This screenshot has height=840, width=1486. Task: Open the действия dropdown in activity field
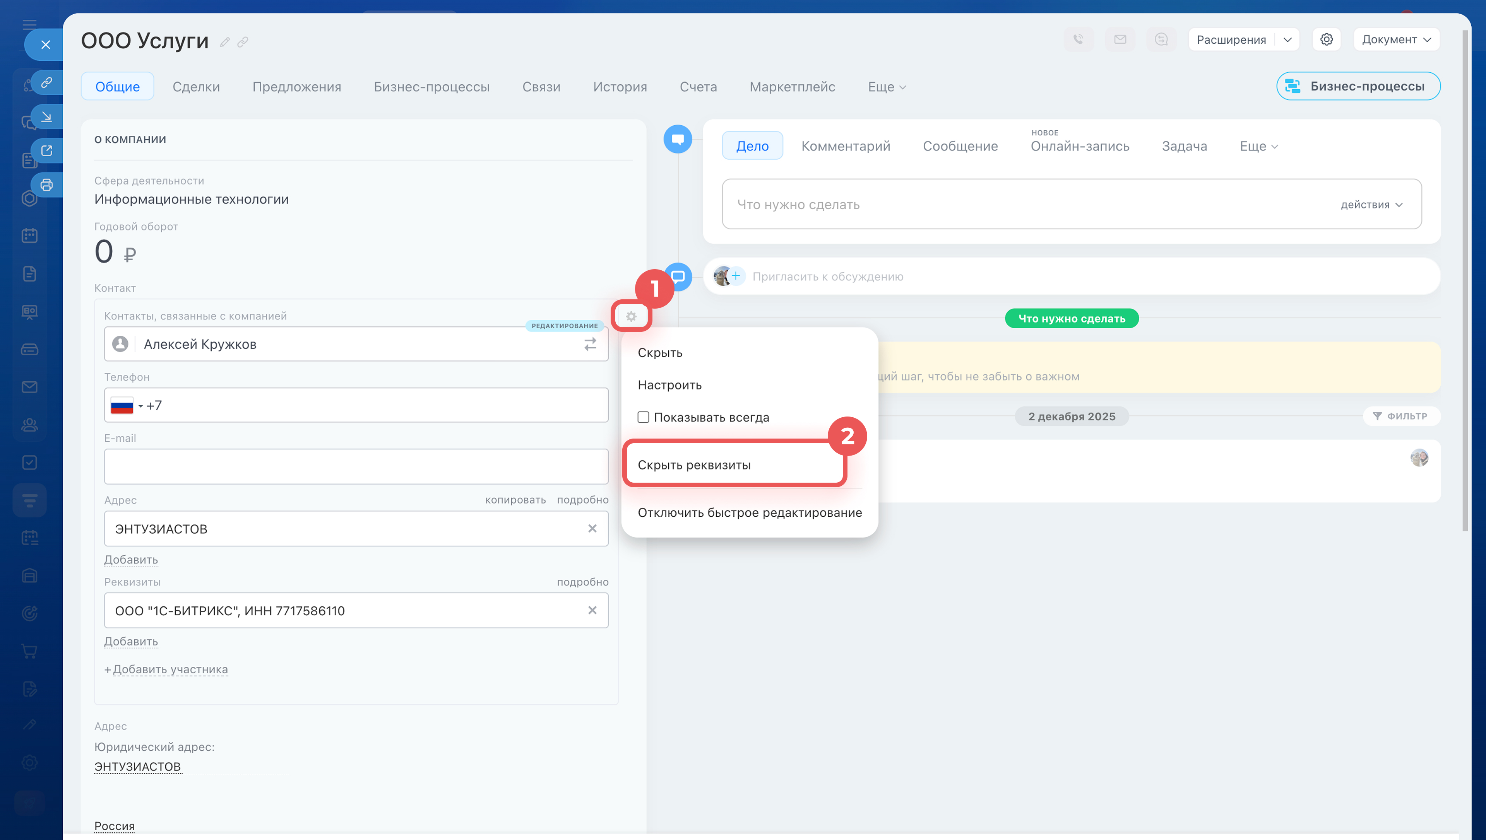pyautogui.click(x=1371, y=205)
